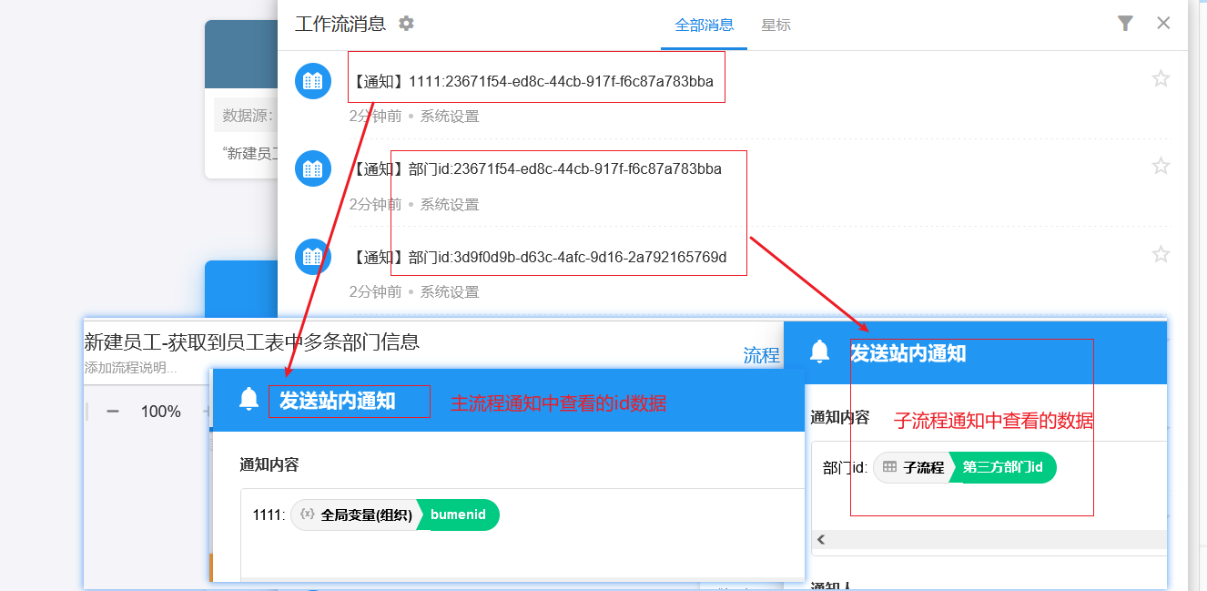Close the workflow messages panel

coord(1163,24)
